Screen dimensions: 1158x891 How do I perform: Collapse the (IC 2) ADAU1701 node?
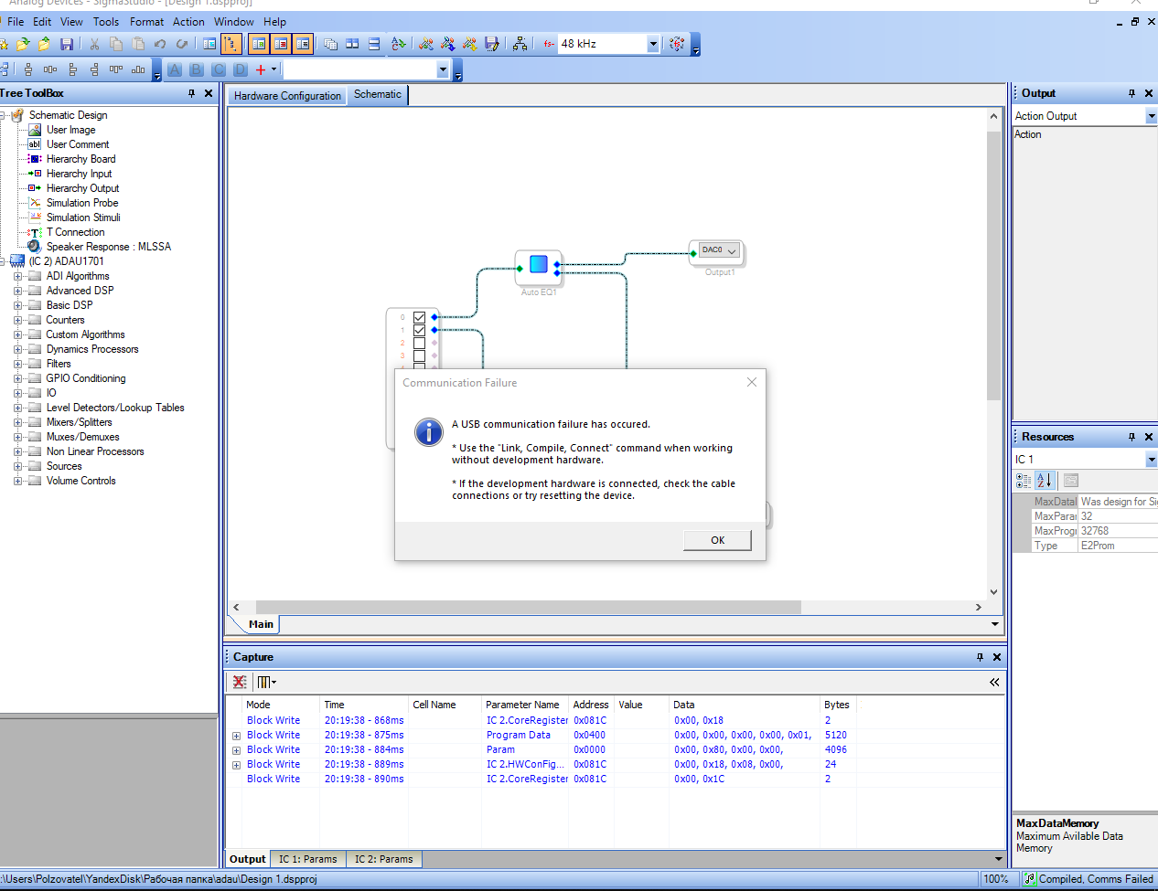[3, 261]
